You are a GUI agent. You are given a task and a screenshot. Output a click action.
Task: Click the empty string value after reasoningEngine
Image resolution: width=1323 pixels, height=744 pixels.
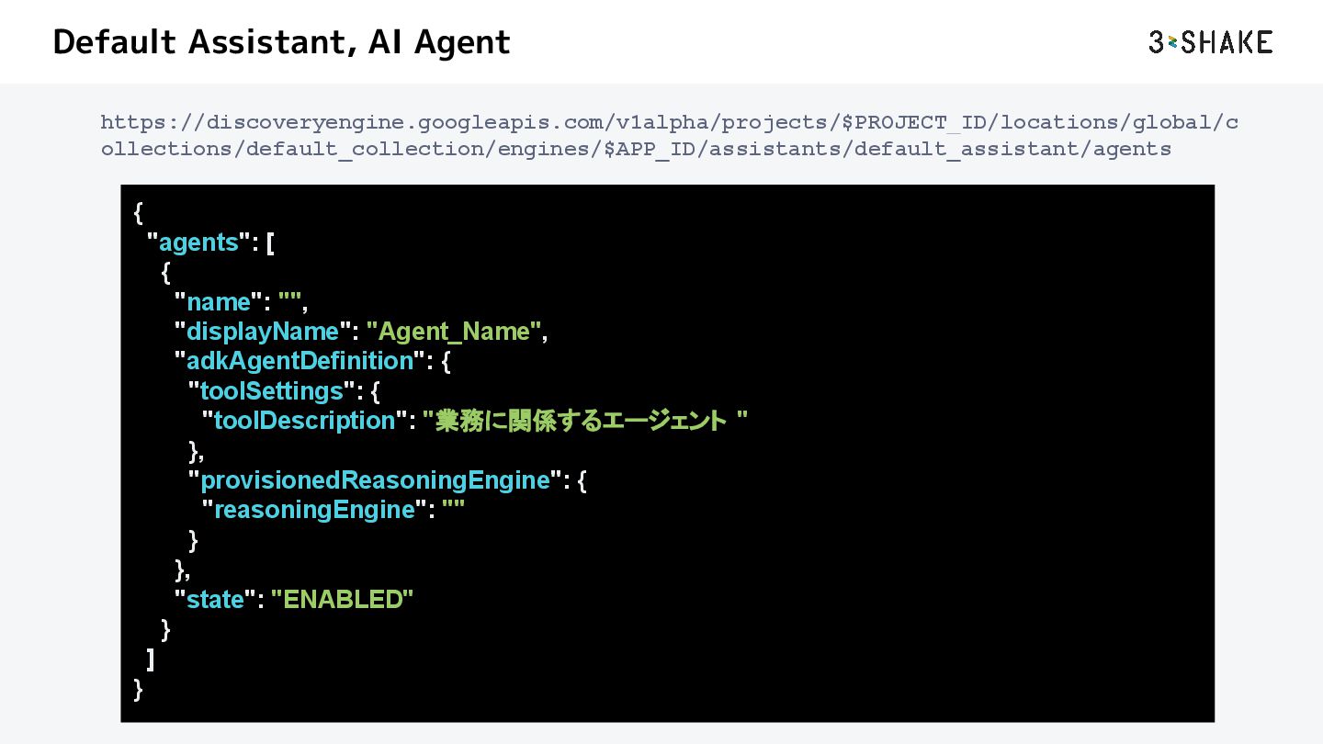pyautogui.click(x=453, y=510)
